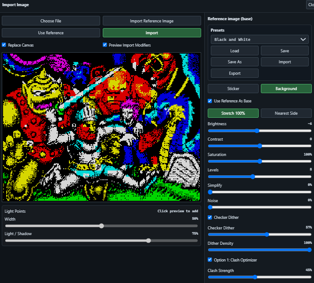This screenshot has width=314, height=283.
Task: Toggle Use Reference As Base checkbox
Action: point(210,101)
